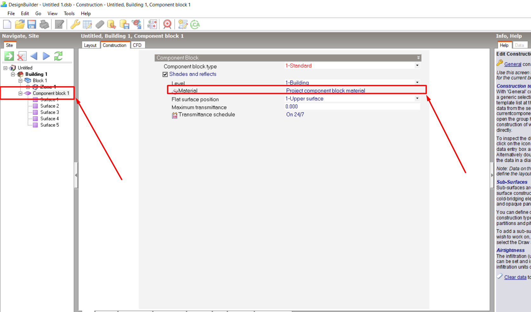Click the printer icon in the toolbar
The width and height of the screenshot is (531, 312).
(44, 24)
